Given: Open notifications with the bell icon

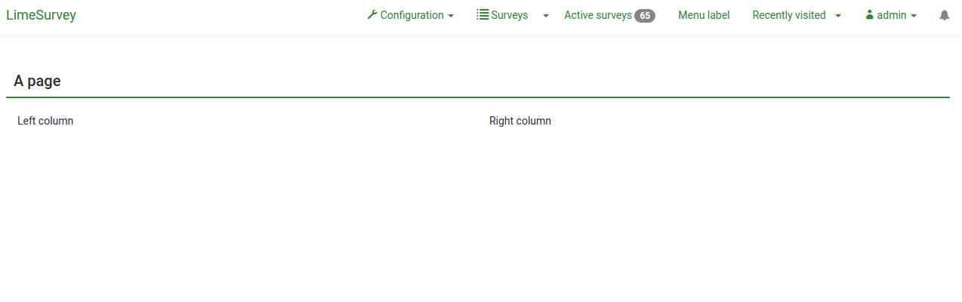Looking at the screenshot, I should [x=944, y=15].
